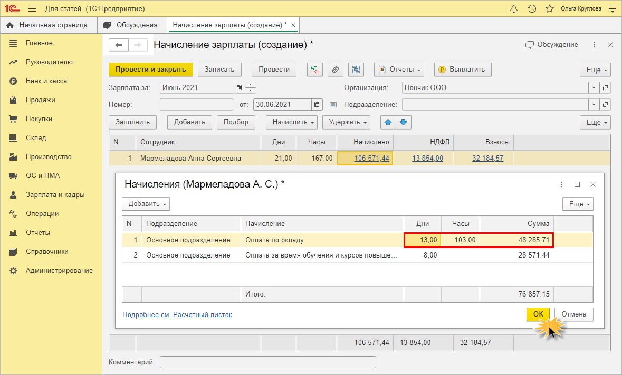Move row down with blue arrow
The height and width of the screenshot is (375, 622).
pyautogui.click(x=404, y=122)
